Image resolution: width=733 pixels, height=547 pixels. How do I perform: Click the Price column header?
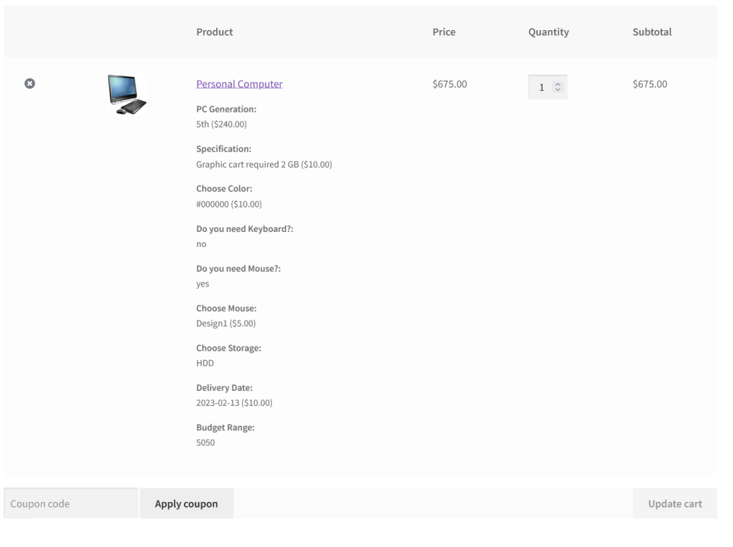click(x=444, y=32)
